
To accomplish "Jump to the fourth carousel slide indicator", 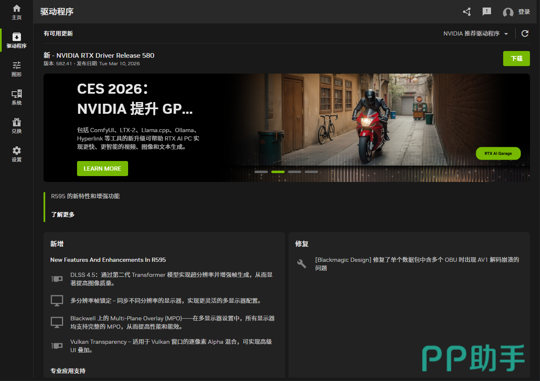I will [x=311, y=172].
